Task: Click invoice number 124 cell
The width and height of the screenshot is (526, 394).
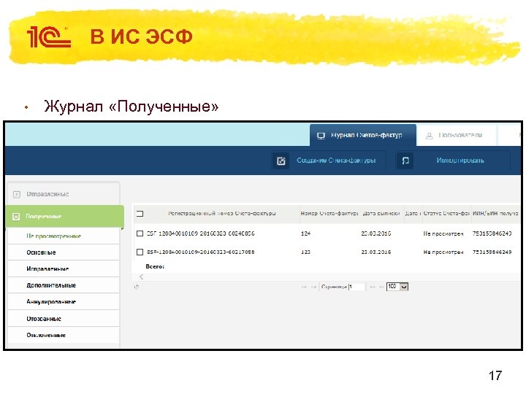Action: point(305,233)
